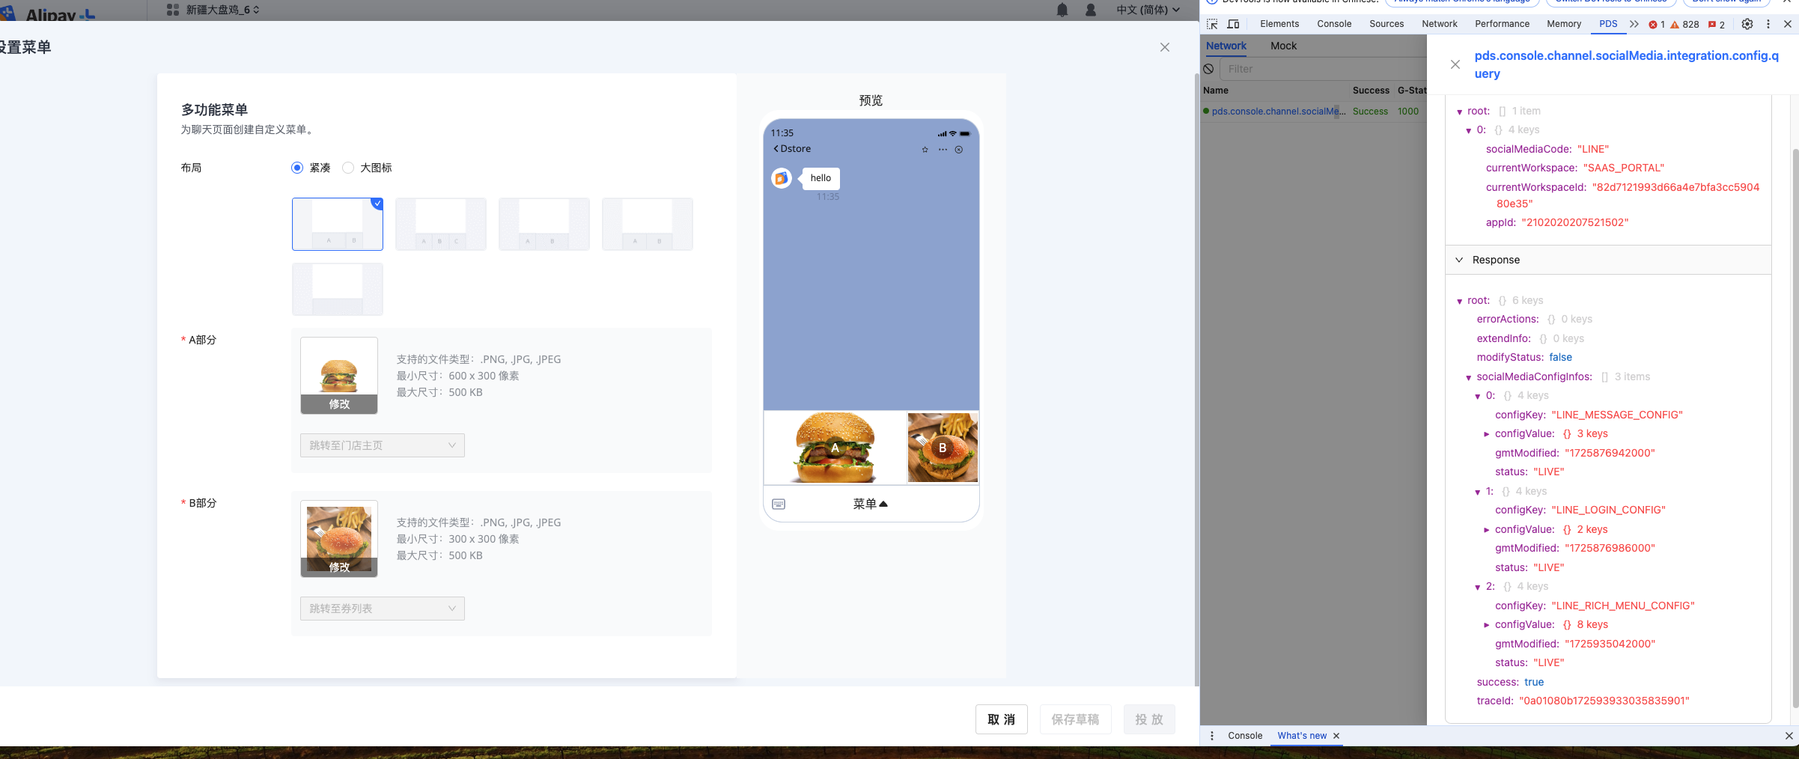Click 修改 on the B部分 image
This screenshot has width=1799, height=759.
[x=339, y=567]
